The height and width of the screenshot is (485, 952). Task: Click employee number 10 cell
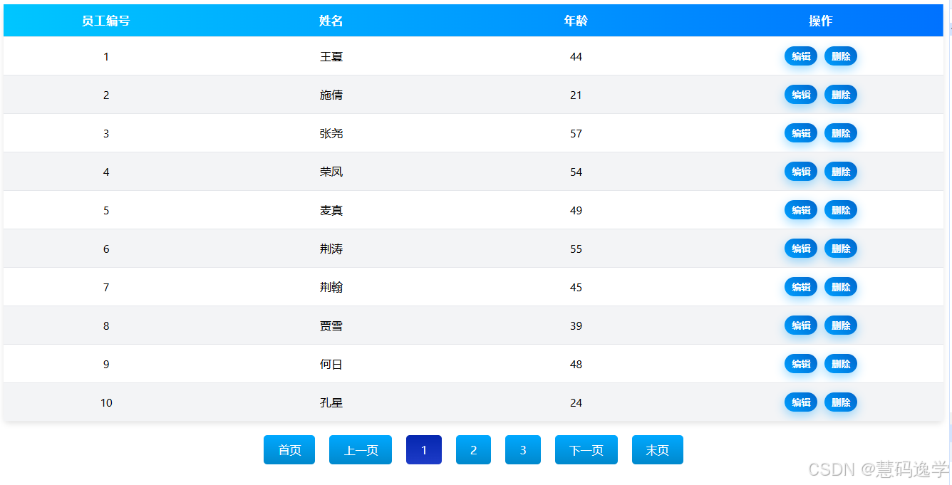click(106, 402)
